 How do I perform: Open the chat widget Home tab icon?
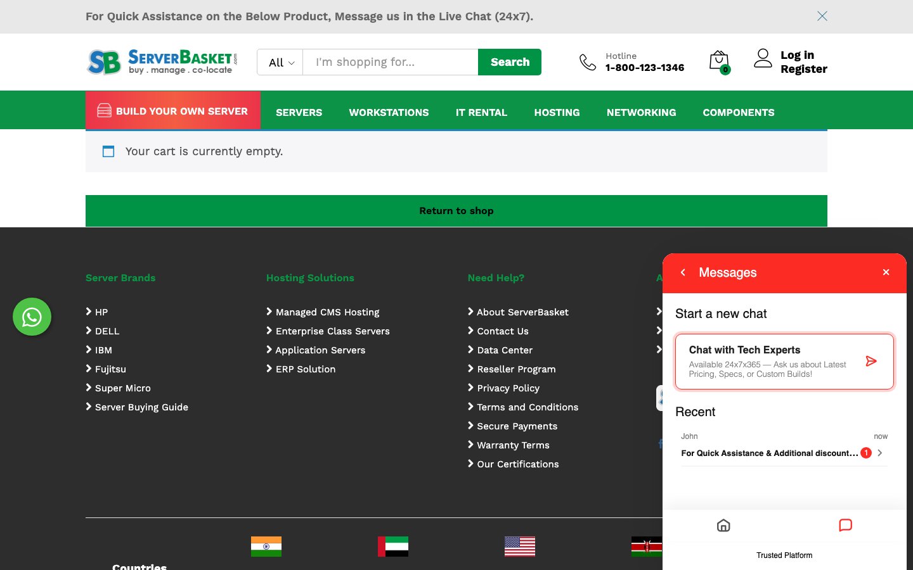[x=723, y=525]
